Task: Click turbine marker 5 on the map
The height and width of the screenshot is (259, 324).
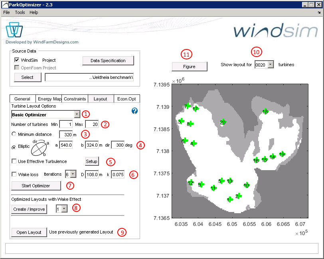Action: pos(221,181)
